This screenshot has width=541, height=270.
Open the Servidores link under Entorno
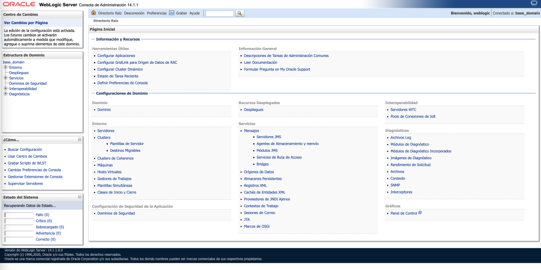click(106, 131)
